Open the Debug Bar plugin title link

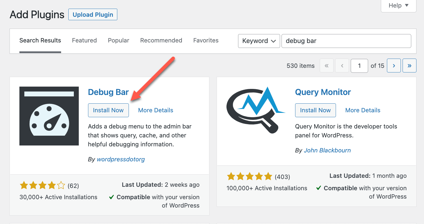click(108, 92)
